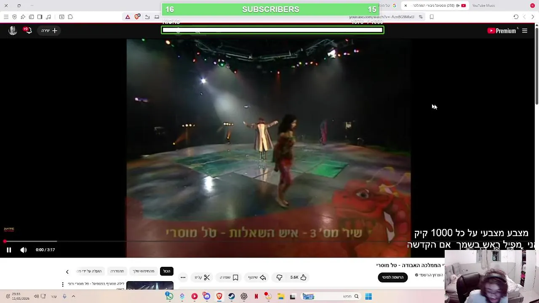
Task: Pause the video with the pause control
Action: pyautogui.click(x=9, y=250)
